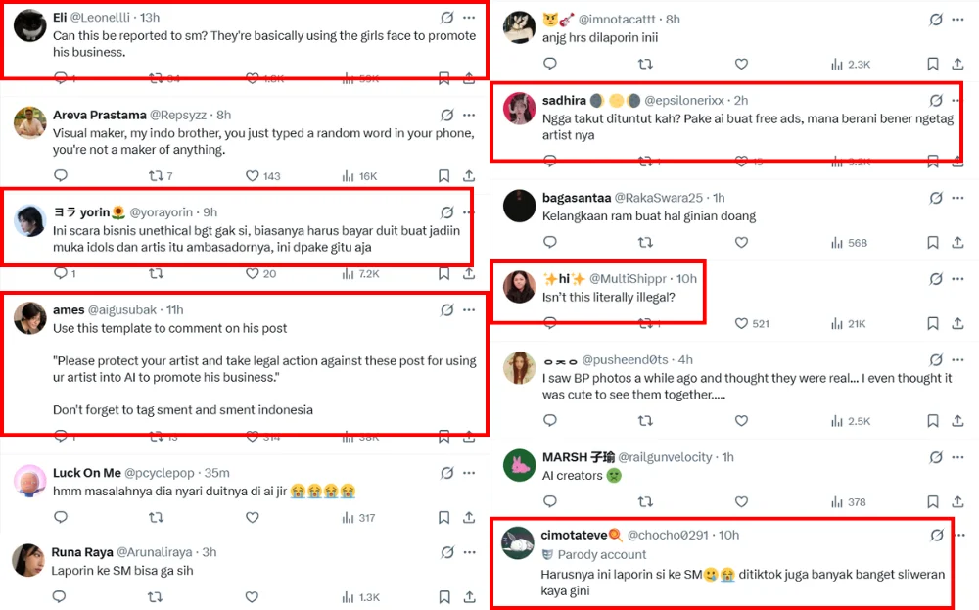Bookmark Luck On Me's tweet
This screenshot has width=979, height=610.
coord(443,518)
